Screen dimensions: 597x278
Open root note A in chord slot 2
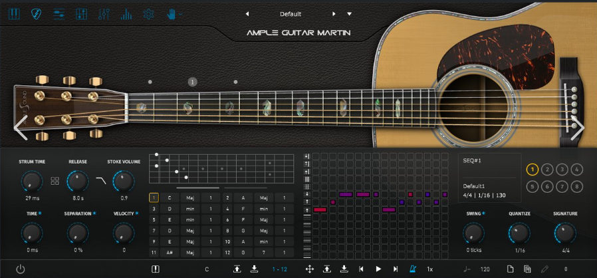[243, 198]
